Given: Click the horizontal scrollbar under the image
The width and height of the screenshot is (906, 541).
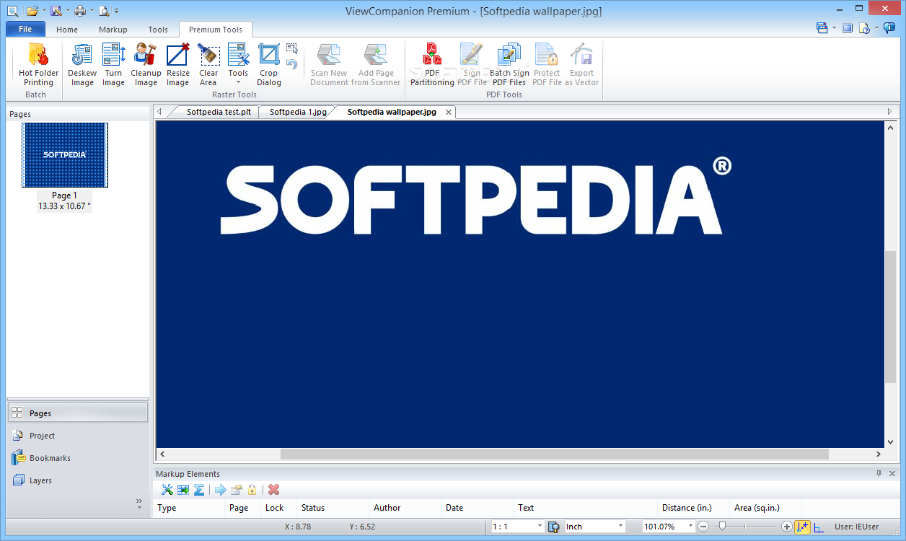Looking at the screenshot, I should tap(554, 454).
